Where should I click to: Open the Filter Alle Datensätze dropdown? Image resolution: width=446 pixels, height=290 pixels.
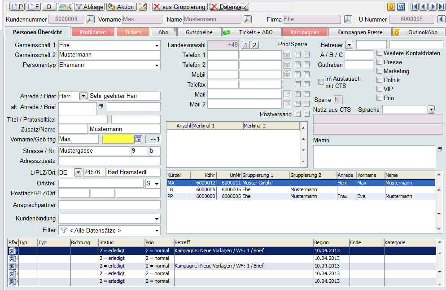157,231
